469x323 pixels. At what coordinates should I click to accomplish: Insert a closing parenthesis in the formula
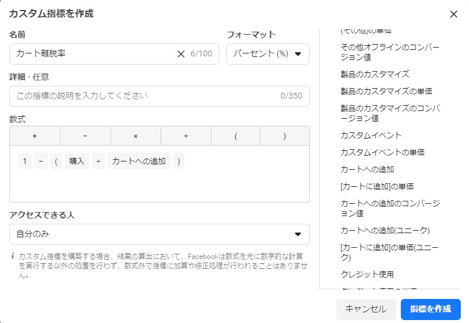[284, 136]
